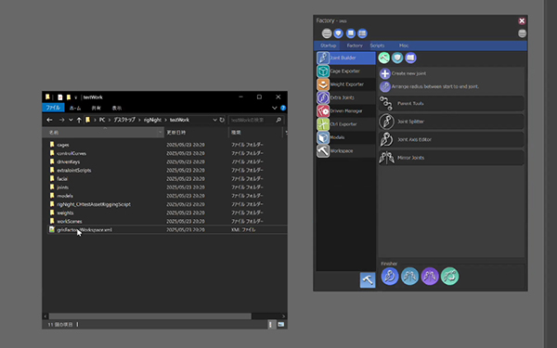Switch to the Scripts tab
Image resolution: width=557 pixels, height=348 pixels.
(x=377, y=45)
